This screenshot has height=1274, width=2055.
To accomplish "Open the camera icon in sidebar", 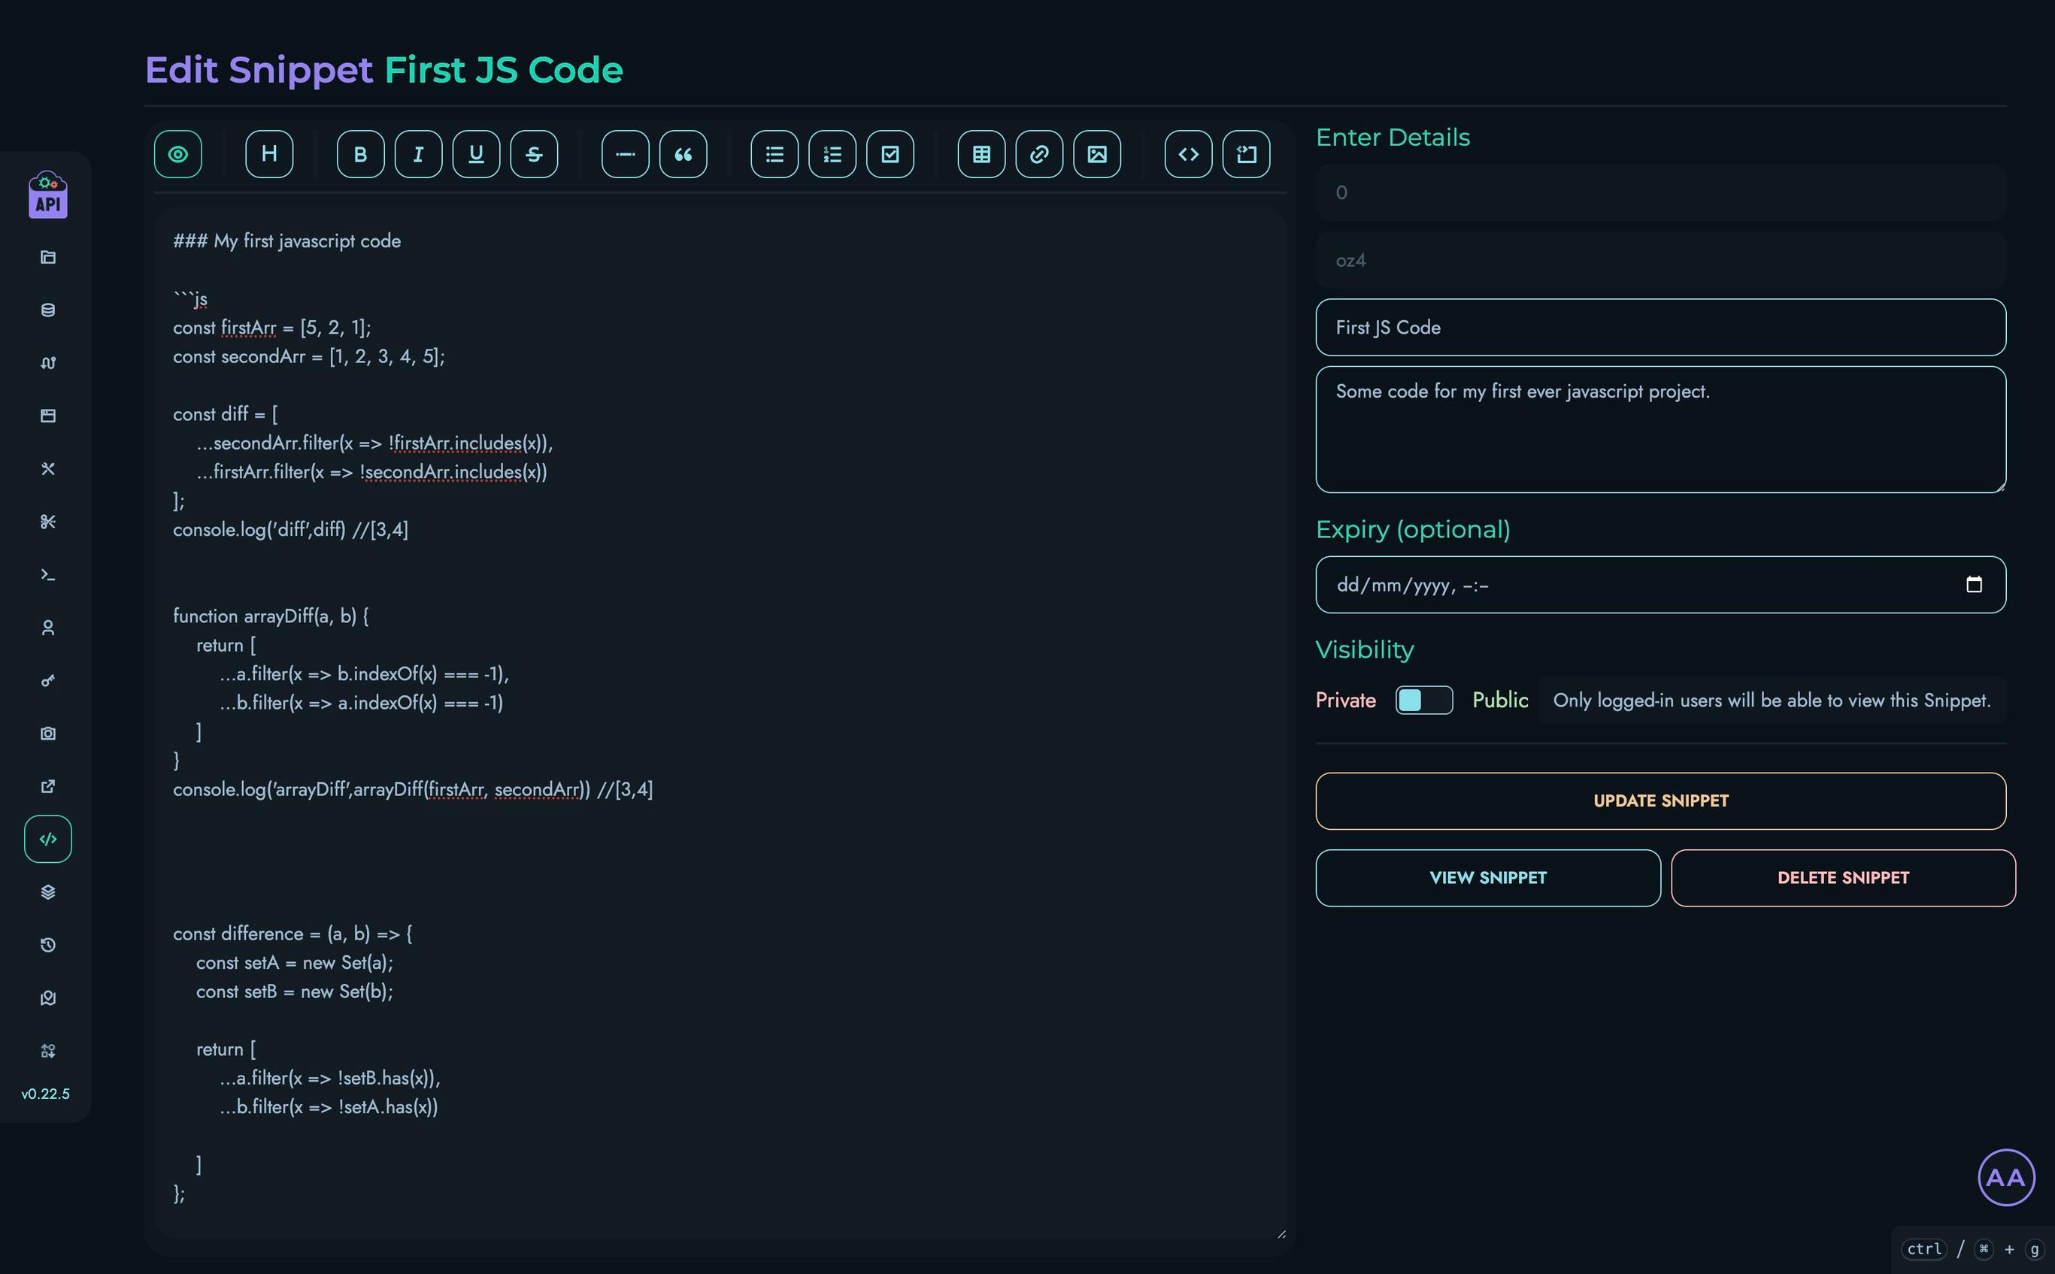I will (48, 733).
